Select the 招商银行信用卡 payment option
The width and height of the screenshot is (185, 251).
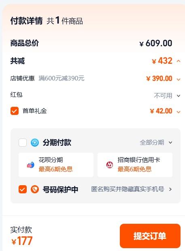click(135, 165)
